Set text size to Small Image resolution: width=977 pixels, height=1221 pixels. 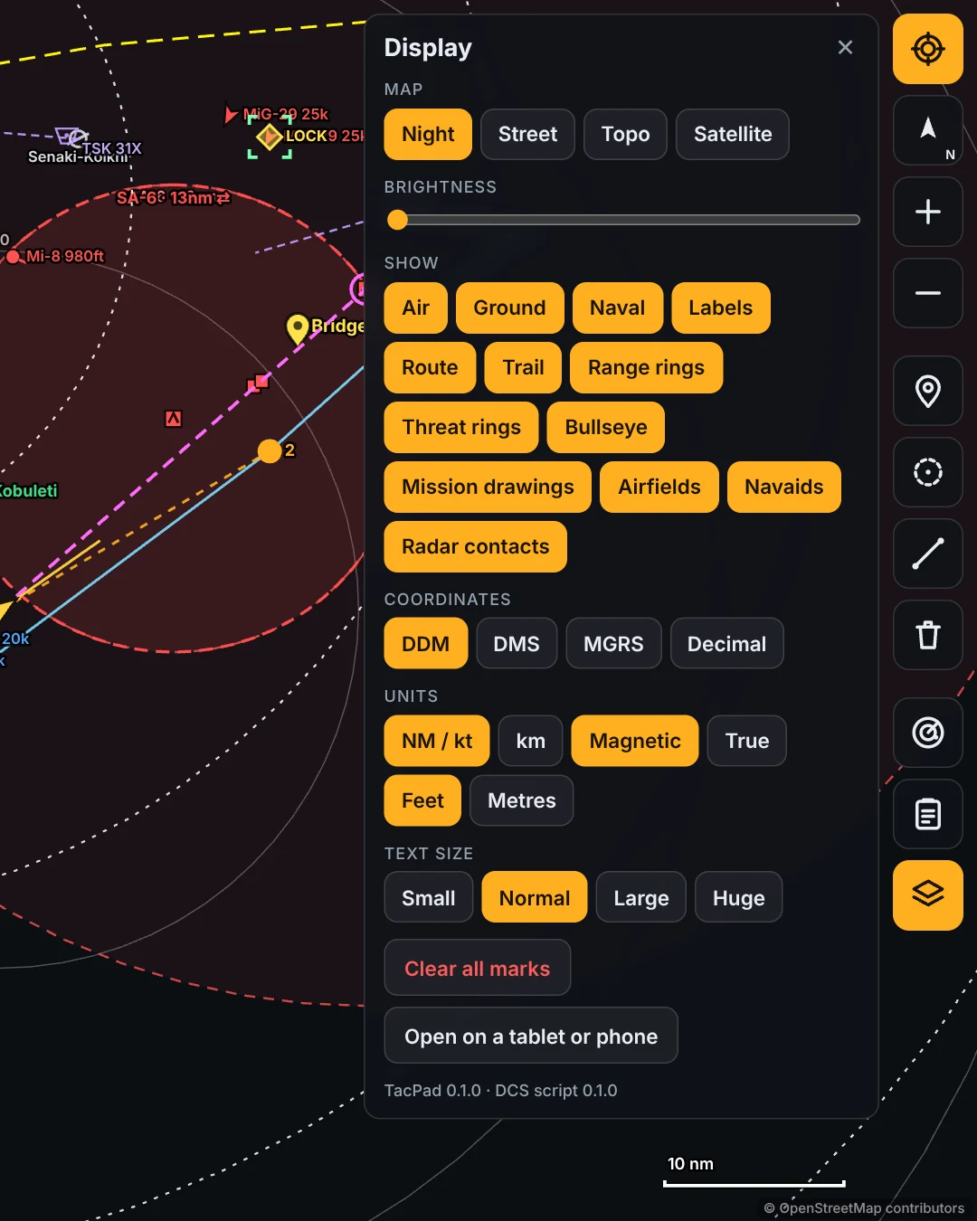point(429,897)
